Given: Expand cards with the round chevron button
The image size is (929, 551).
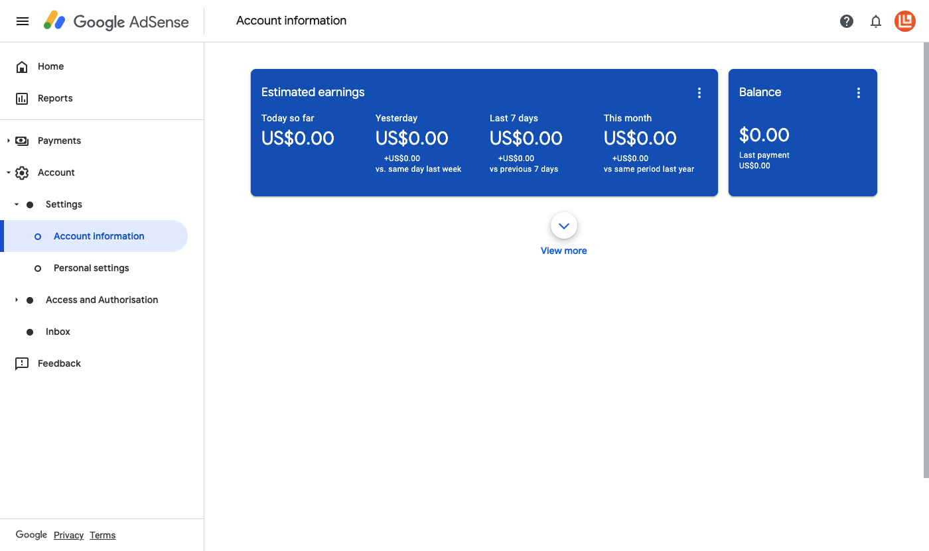Looking at the screenshot, I should tap(564, 226).
